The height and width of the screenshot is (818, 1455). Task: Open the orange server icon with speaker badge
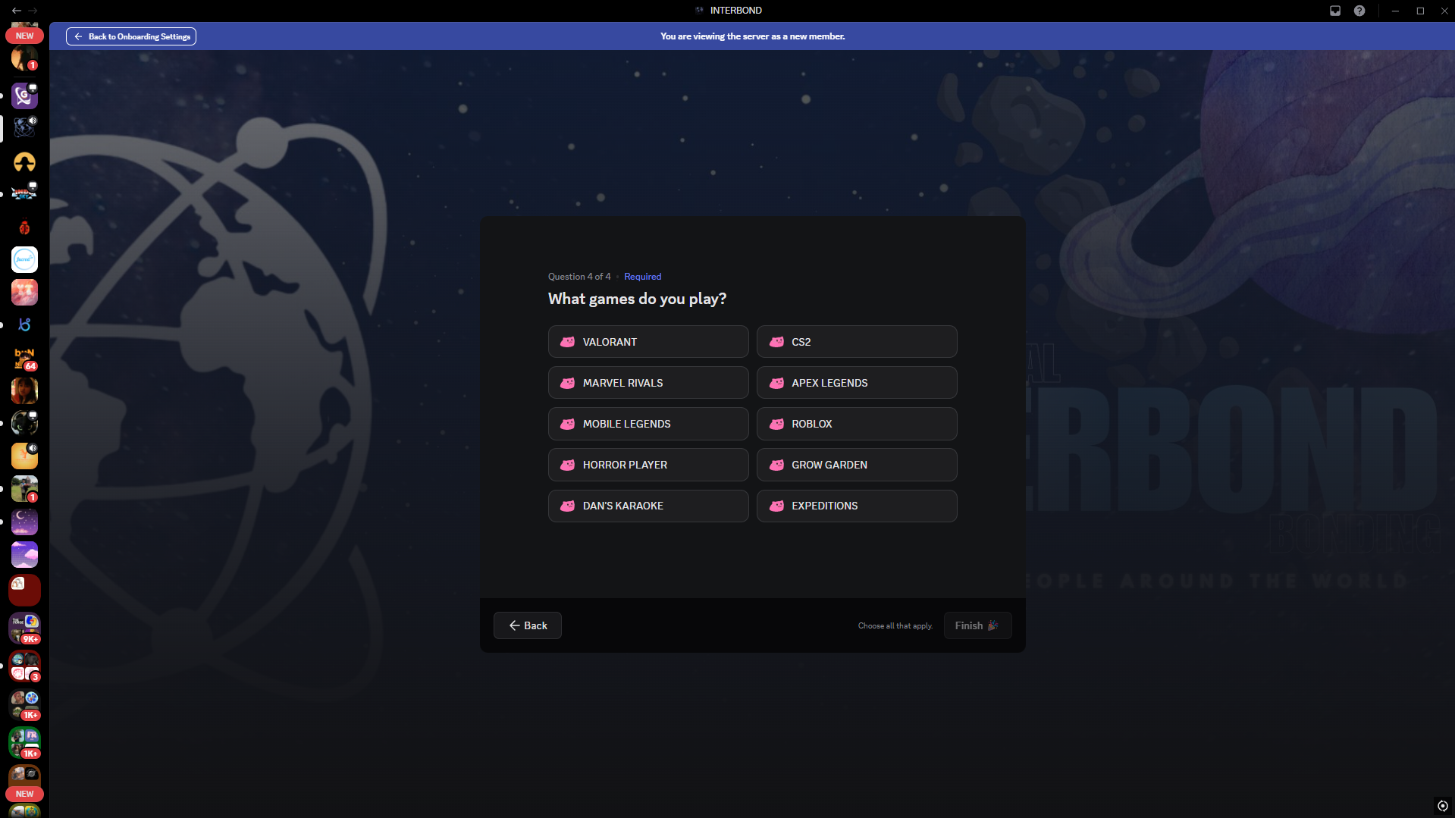tap(24, 456)
